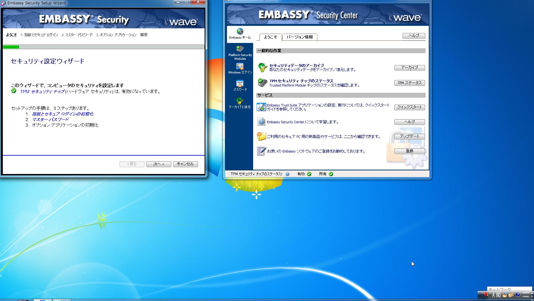Viewport: 534px width, 301px height.
Task: Toggle KANA on the language bar
Action: (x=526, y=297)
